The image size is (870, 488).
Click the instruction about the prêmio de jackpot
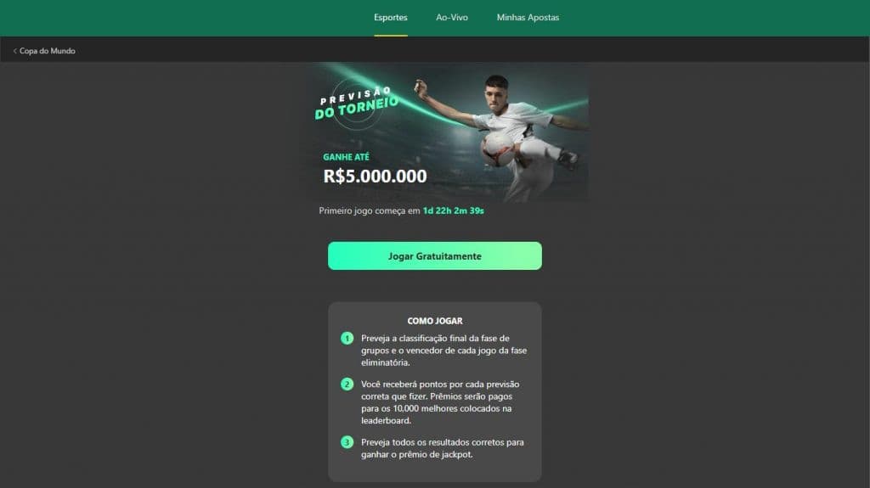point(442,449)
